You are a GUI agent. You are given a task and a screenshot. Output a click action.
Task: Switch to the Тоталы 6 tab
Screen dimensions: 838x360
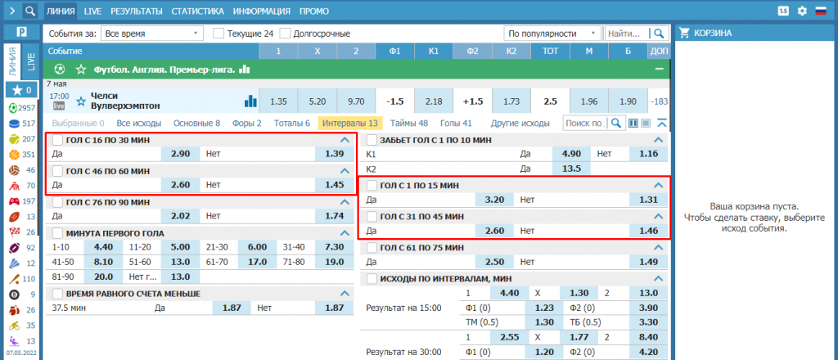tap(292, 124)
